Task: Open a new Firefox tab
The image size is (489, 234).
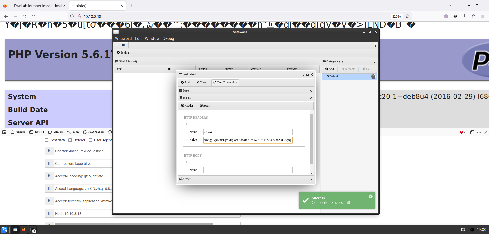Action: point(131,6)
